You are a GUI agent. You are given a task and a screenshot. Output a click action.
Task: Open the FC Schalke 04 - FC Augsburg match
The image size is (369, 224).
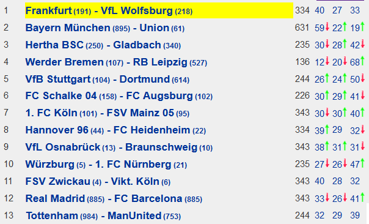point(119,96)
